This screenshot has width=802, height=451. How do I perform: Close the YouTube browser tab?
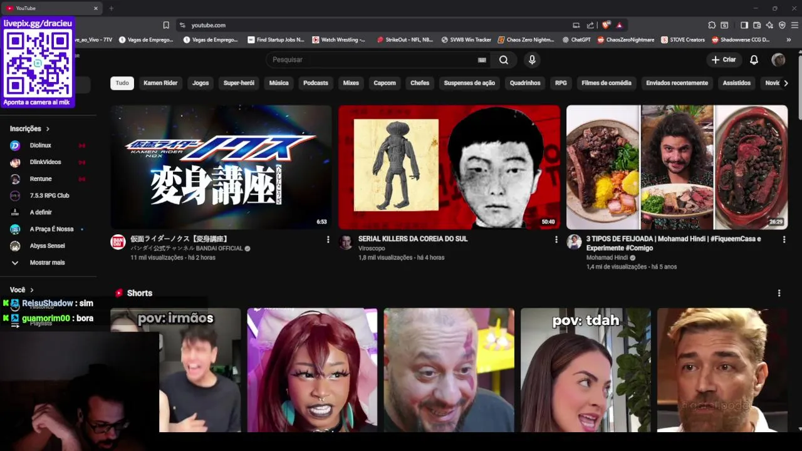click(96, 8)
